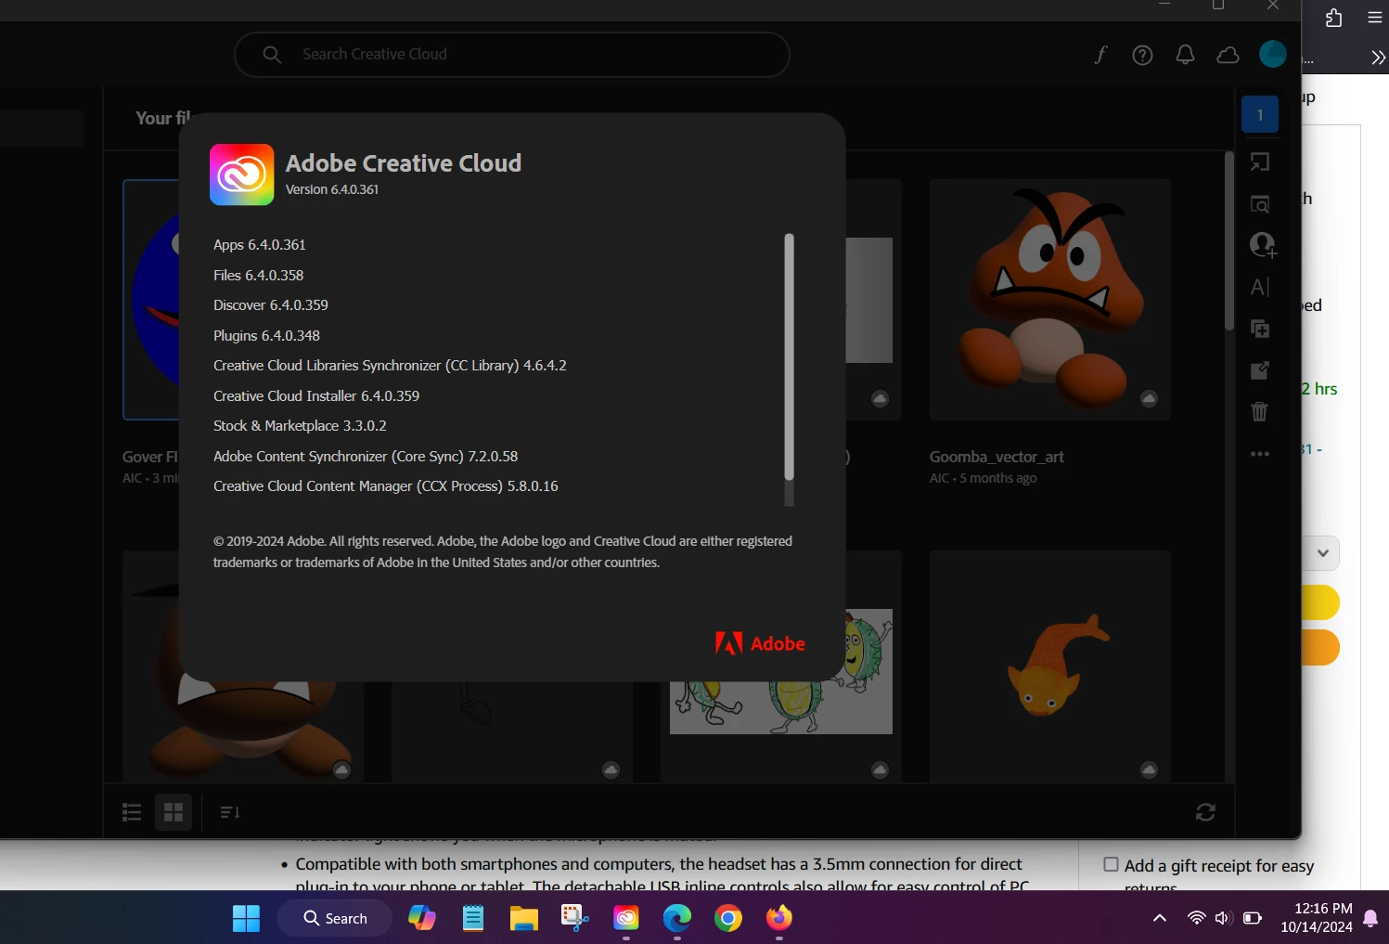
Task: Open the quantity dropdown chevron in browser page
Action: pos(1322,553)
